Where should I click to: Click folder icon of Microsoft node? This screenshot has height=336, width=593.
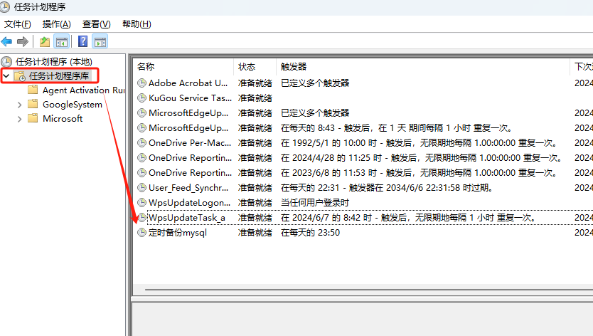(x=33, y=118)
